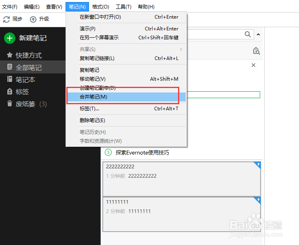Click the notebook icon beside 笔记本
This screenshot has height=245, width=299.
tap(10, 79)
